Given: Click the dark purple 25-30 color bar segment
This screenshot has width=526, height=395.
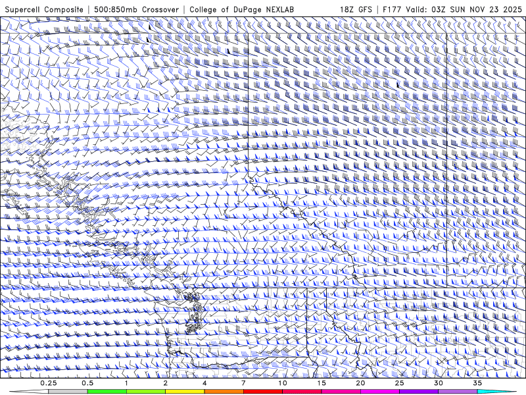Looking at the screenshot, I should (419, 392).
